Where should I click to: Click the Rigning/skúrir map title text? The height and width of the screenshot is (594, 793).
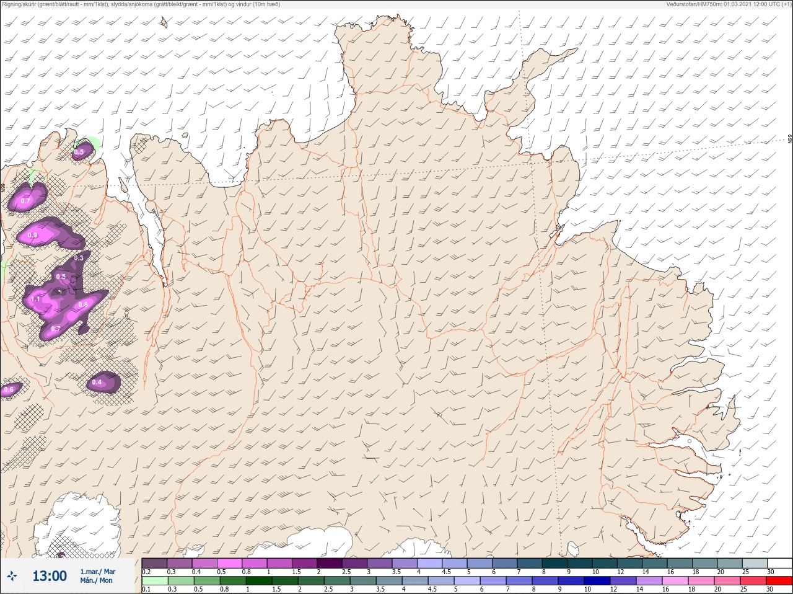[141, 4]
